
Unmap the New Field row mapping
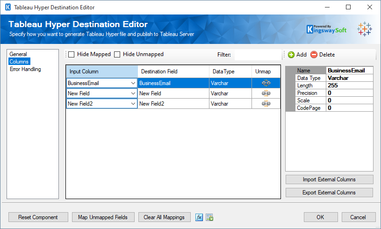point(266,93)
